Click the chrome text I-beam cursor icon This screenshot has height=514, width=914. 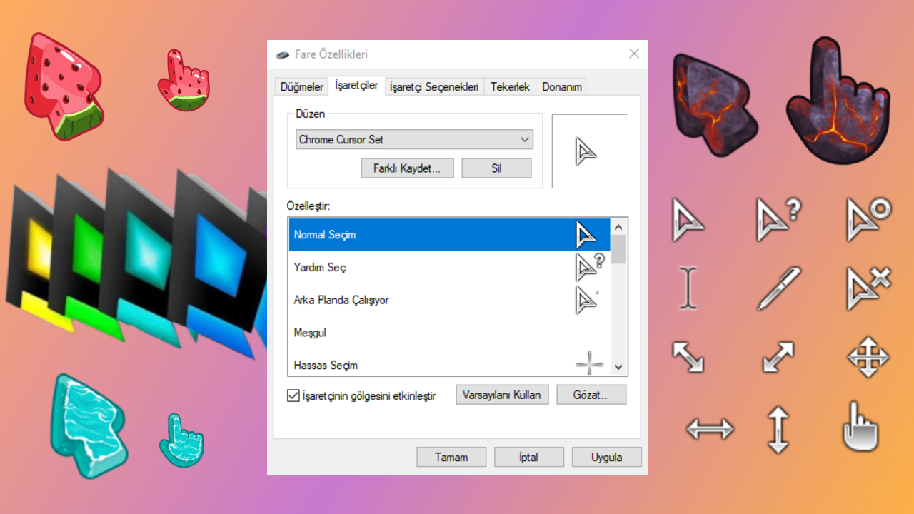(x=687, y=288)
